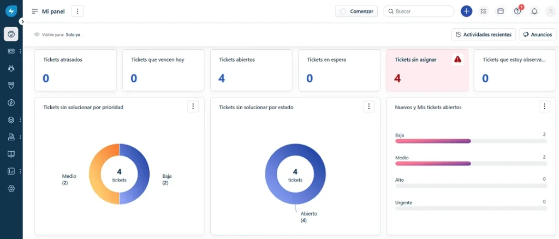Open the Changes icon in the sidebar

coord(11,86)
